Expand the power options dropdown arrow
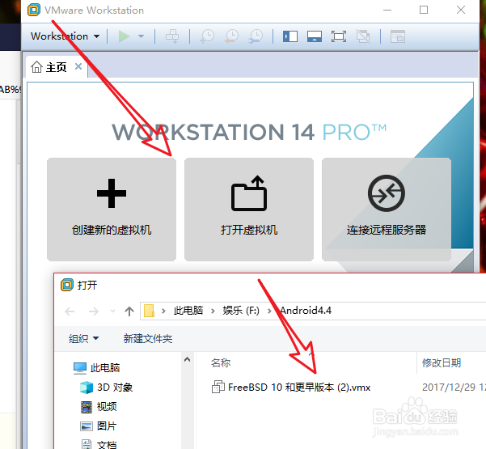The image size is (486, 449). coord(141,36)
